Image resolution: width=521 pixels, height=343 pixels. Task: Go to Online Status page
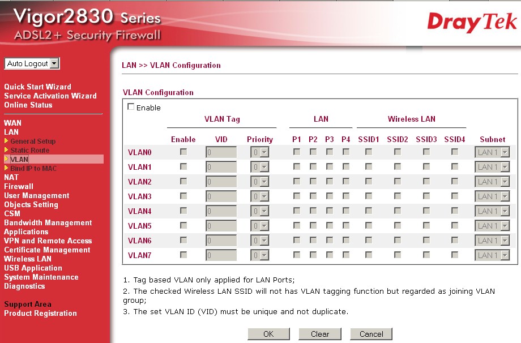point(28,105)
